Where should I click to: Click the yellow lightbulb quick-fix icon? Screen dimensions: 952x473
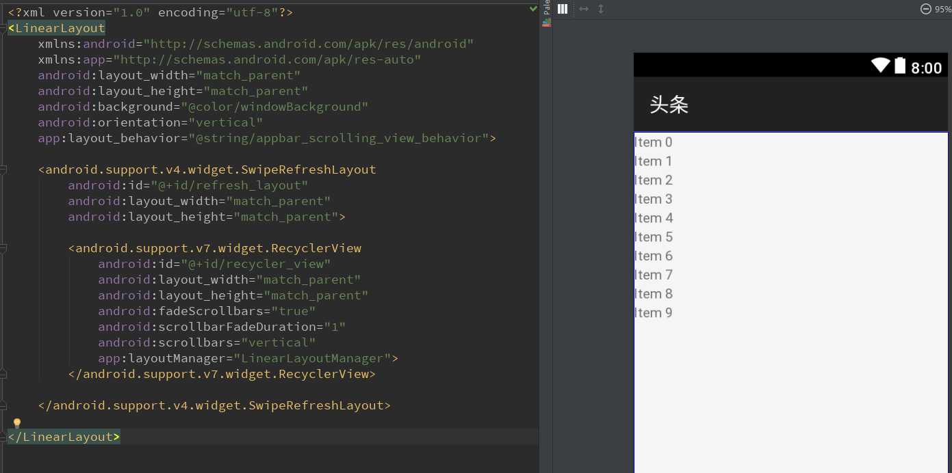click(17, 424)
